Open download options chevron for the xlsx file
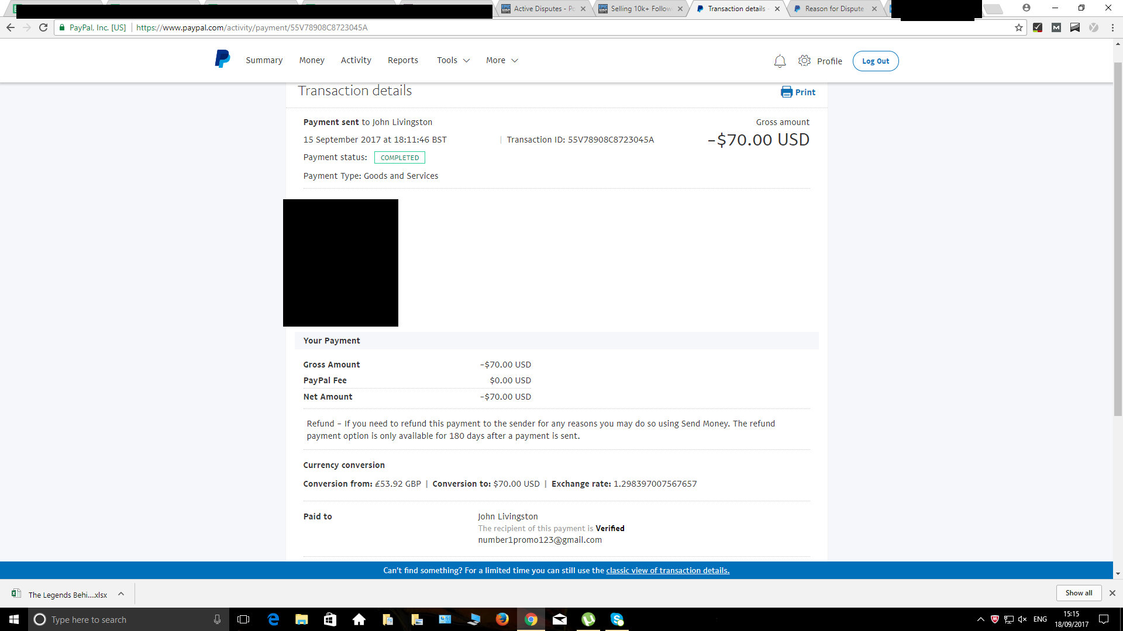This screenshot has height=631, width=1123. coord(121,594)
